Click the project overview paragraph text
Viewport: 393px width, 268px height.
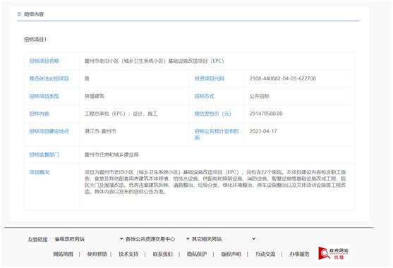tap(215, 182)
